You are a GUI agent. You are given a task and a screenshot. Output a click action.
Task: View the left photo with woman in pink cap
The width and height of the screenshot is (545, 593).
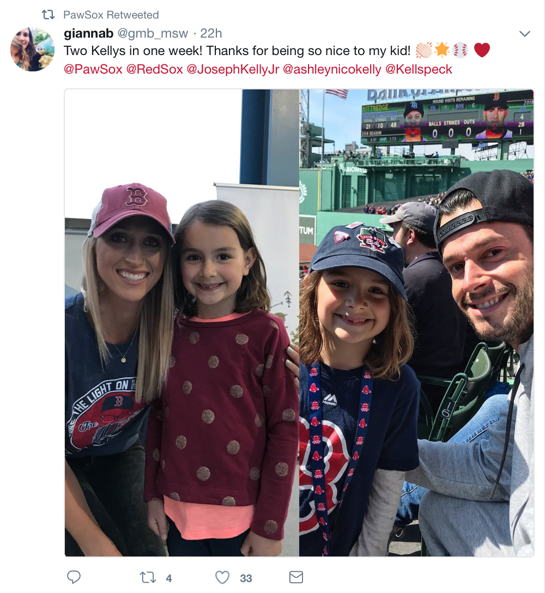pos(181,323)
